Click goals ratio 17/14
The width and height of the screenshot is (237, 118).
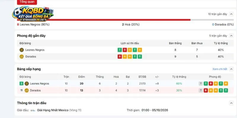(142, 91)
